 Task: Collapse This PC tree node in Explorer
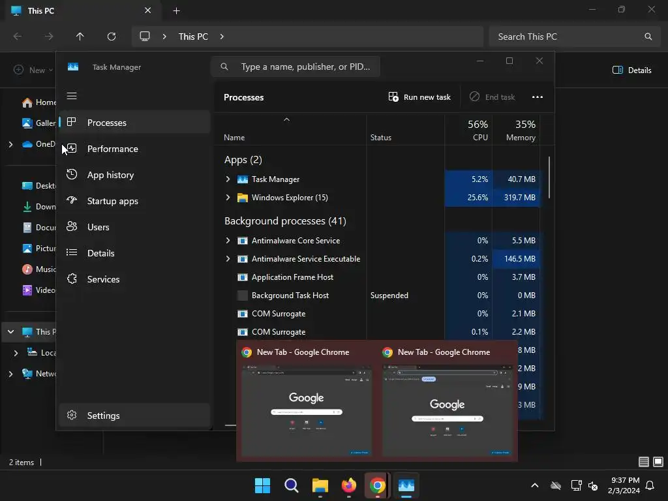10,332
